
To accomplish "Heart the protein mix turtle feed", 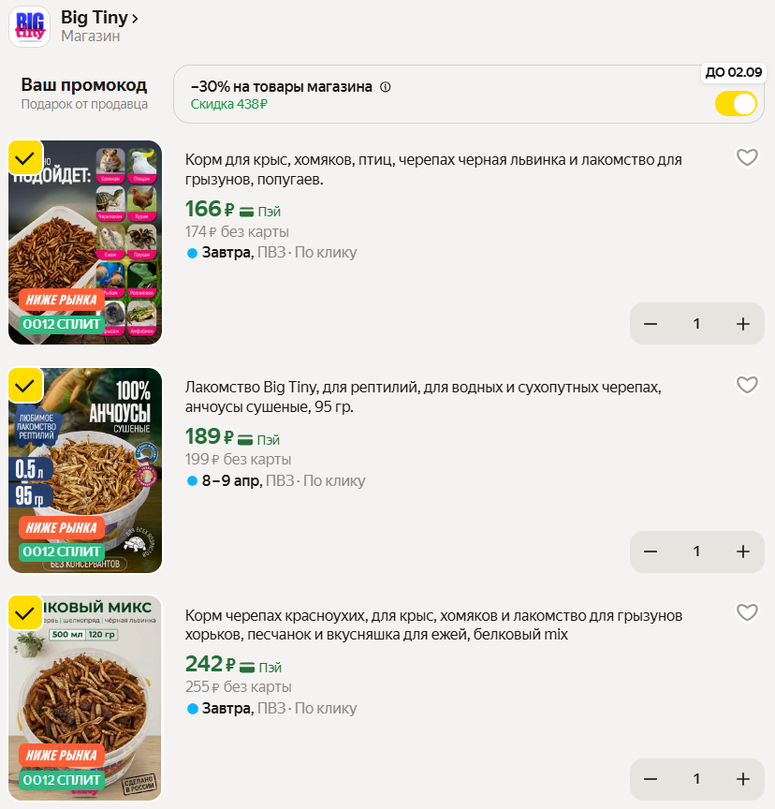I will click(747, 612).
